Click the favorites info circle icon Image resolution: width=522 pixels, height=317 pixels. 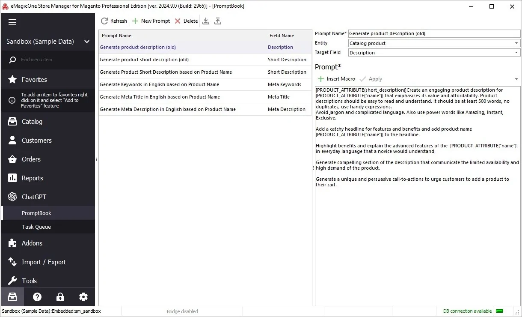pos(12,100)
